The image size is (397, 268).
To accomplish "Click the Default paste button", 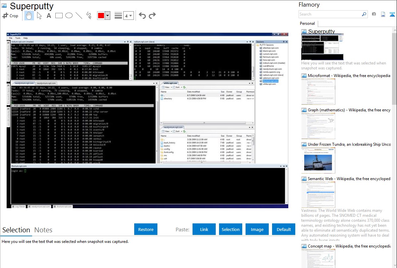I will pos(284,229).
